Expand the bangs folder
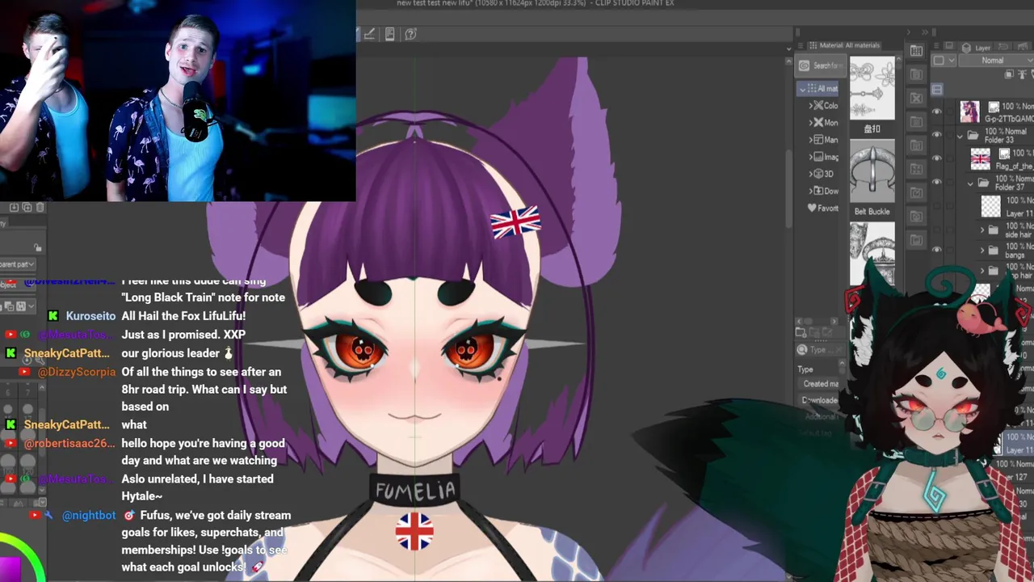1034x582 pixels. 982,251
